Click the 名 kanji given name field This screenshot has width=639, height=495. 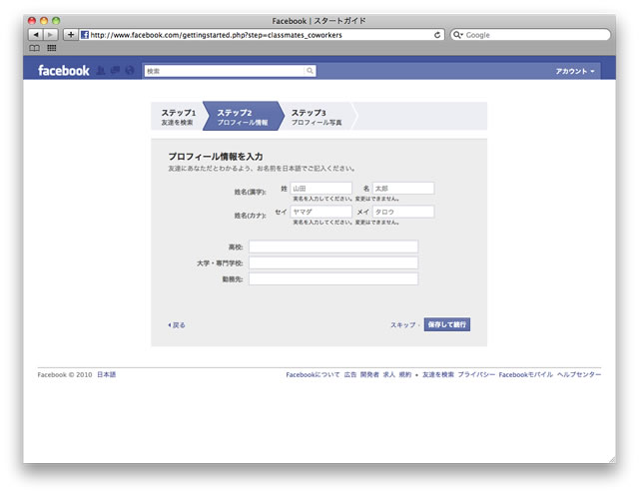(x=403, y=189)
